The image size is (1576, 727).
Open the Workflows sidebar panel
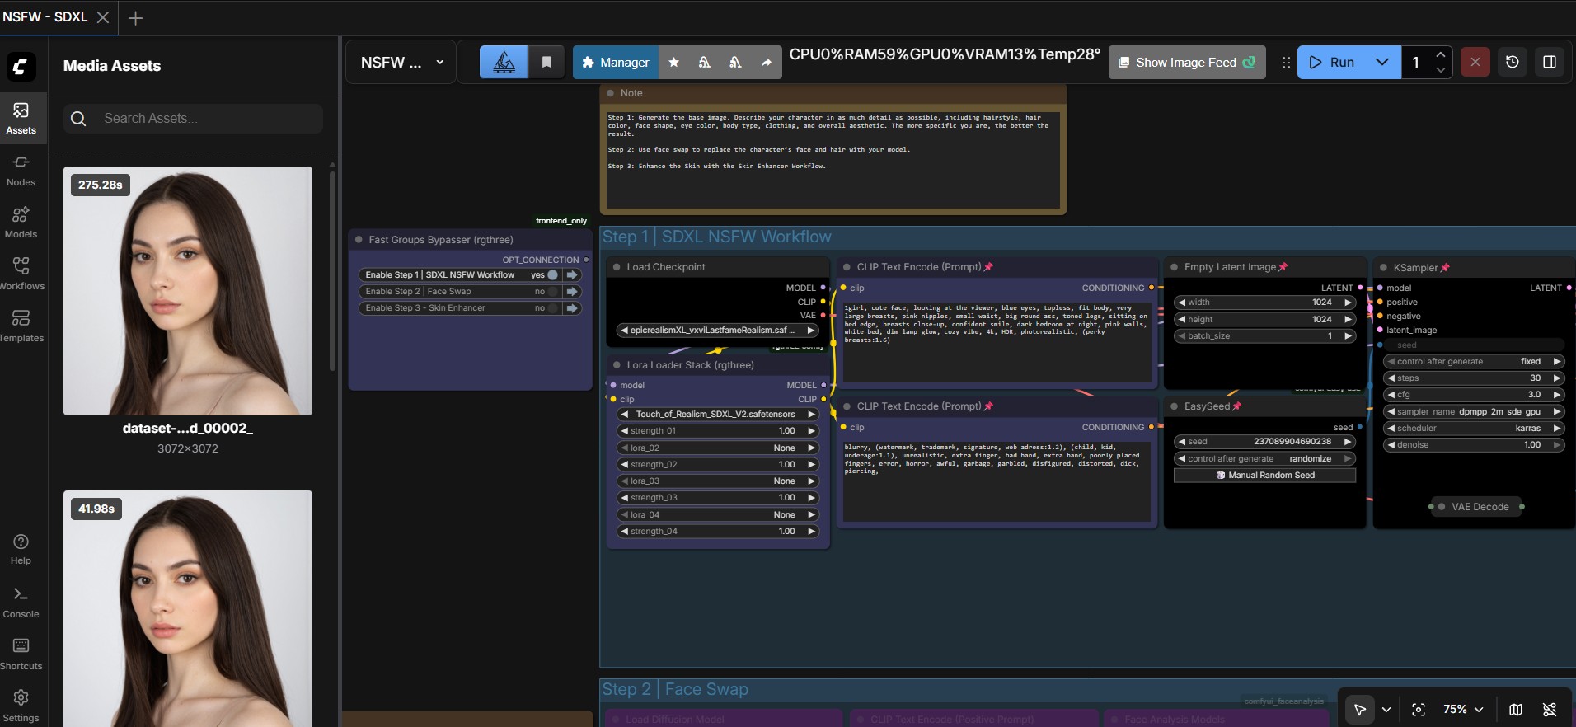(21, 274)
